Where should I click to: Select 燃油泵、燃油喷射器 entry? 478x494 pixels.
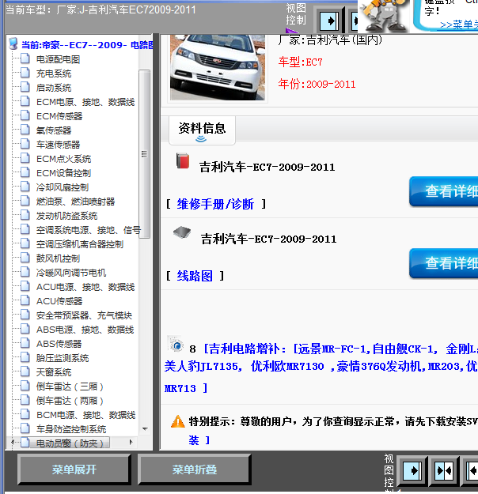pos(75,202)
